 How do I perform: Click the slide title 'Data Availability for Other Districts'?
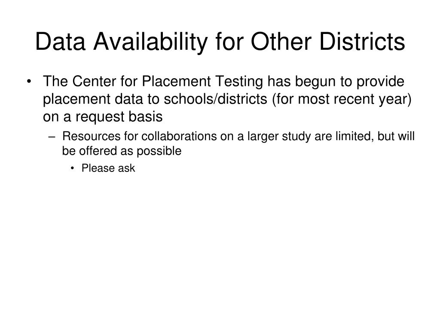click(x=220, y=42)
